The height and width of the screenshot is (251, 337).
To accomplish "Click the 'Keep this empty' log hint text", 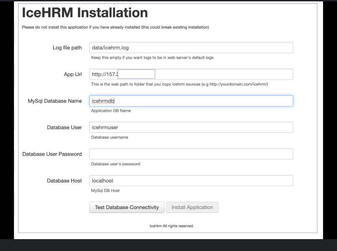I will pyautogui.click(x=152, y=57).
